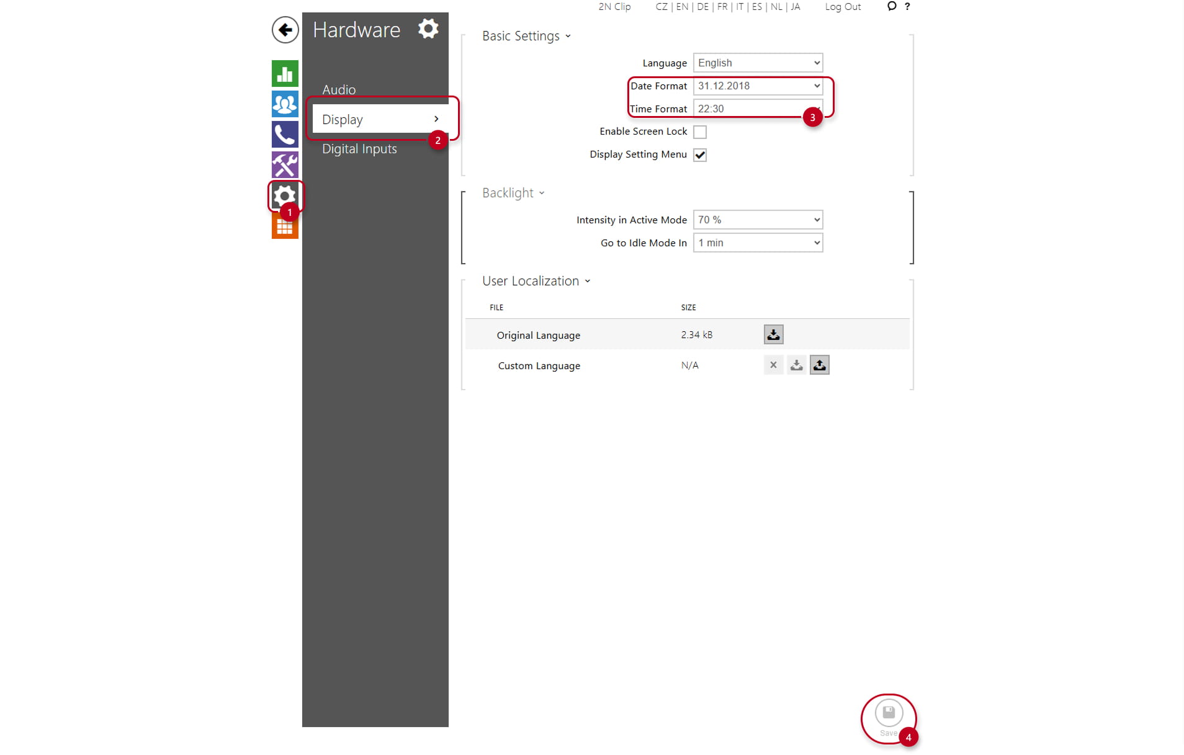Select the Display menu item
Viewport: 1184px width, 755px height.
pos(380,118)
